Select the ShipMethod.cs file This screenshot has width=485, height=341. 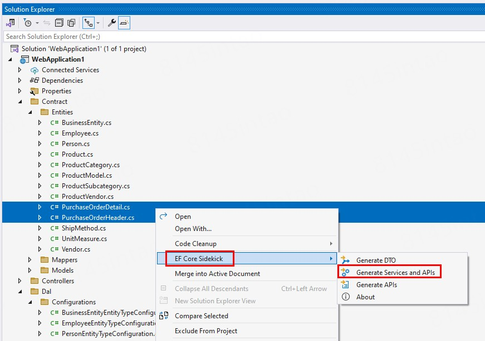84,228
